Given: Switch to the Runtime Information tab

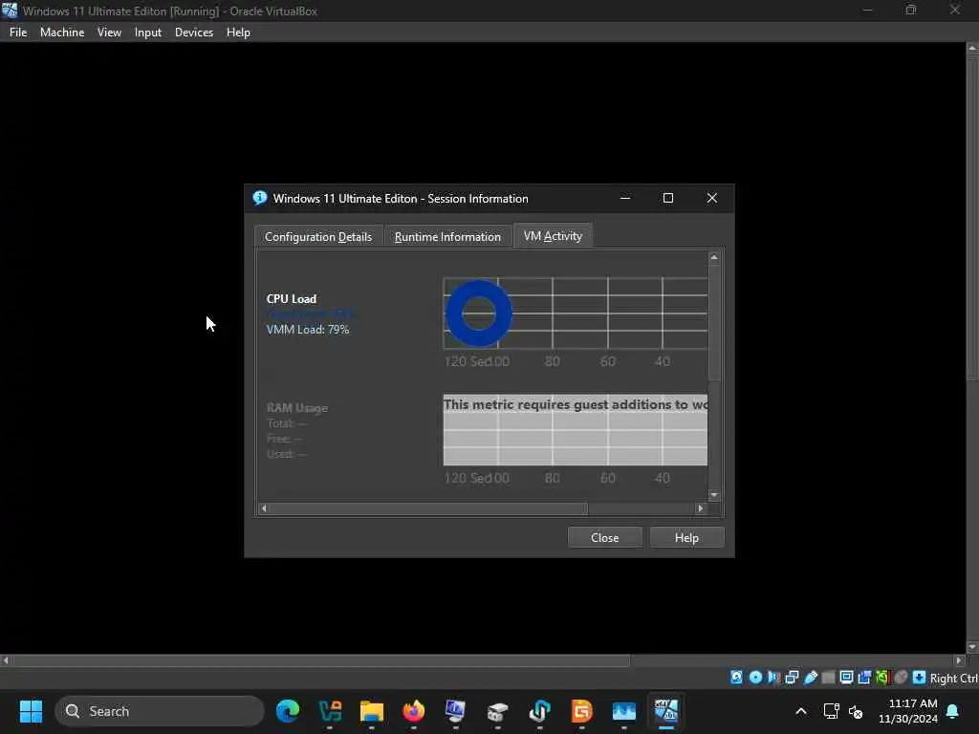Looking at the screenshot, I should (x=447, y=237).
